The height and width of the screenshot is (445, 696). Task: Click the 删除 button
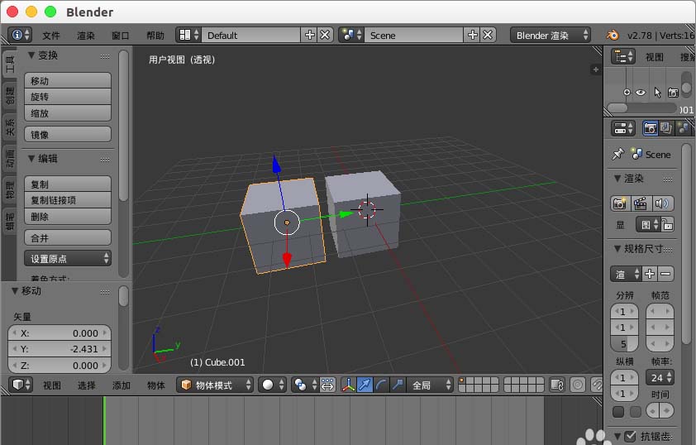pos(68,216)
